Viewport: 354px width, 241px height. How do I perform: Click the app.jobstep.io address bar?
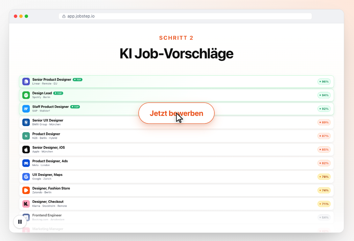(185, 16)
